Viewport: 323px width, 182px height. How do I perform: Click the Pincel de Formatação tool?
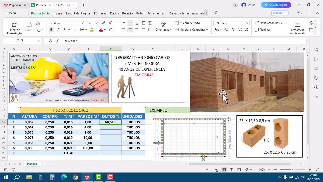(14, 28)
